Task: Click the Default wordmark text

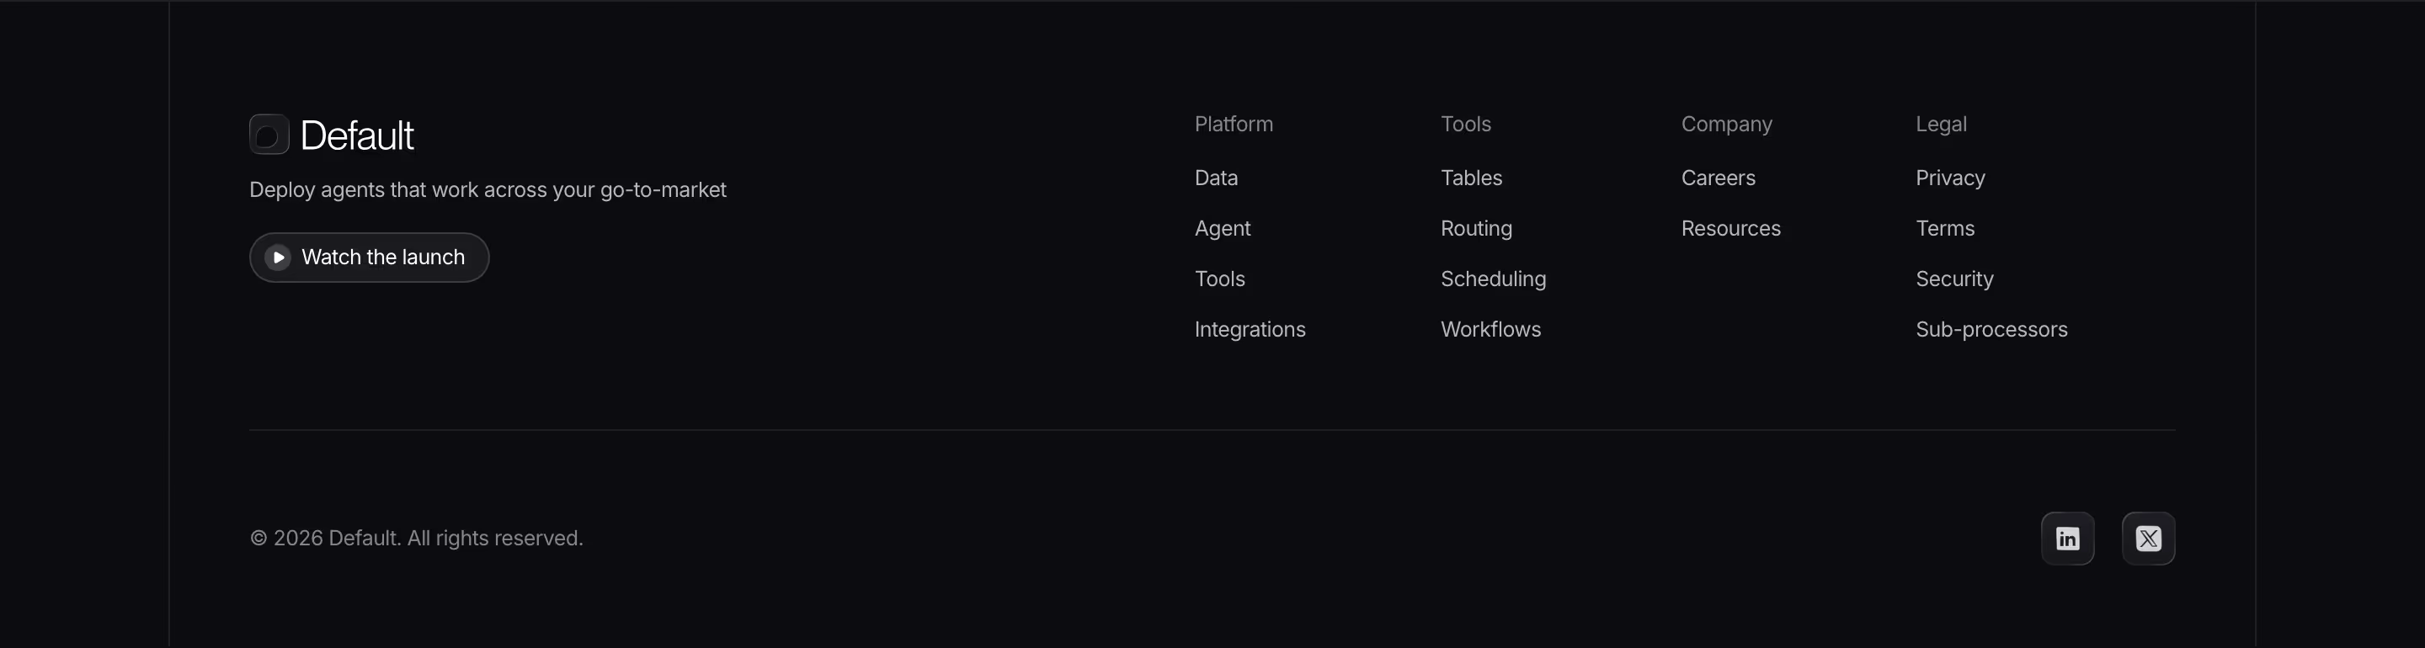Action: tap(357, 135)
